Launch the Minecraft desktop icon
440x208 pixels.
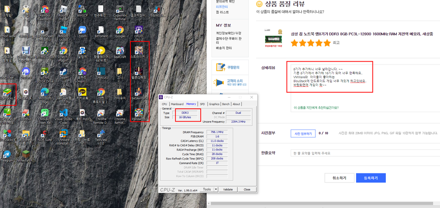tap(25, 156)
